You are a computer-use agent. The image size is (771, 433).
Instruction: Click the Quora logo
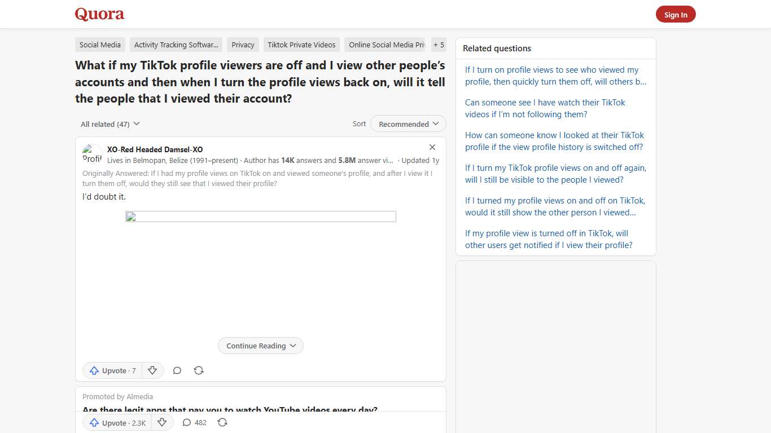tap(99, 14)
